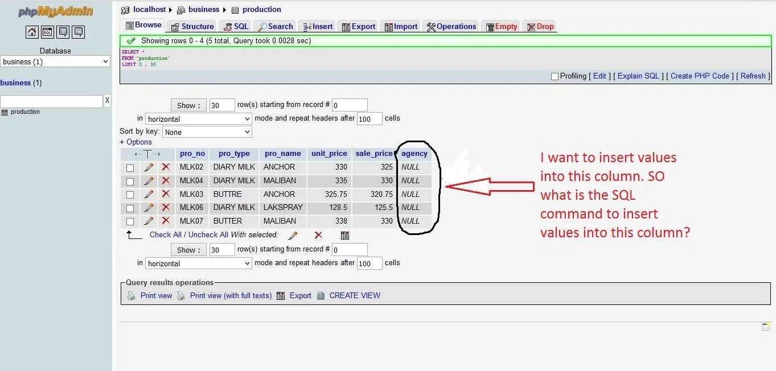Click 'business' database in breadcrumb

coord(204,10)
